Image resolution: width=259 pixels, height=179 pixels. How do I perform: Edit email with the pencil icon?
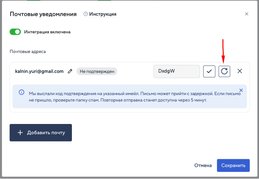point(70,72)
